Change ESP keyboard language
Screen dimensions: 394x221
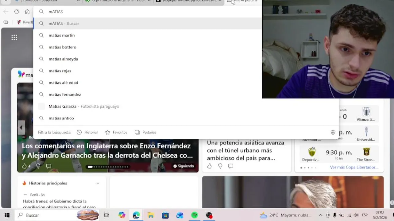(365, 215)
